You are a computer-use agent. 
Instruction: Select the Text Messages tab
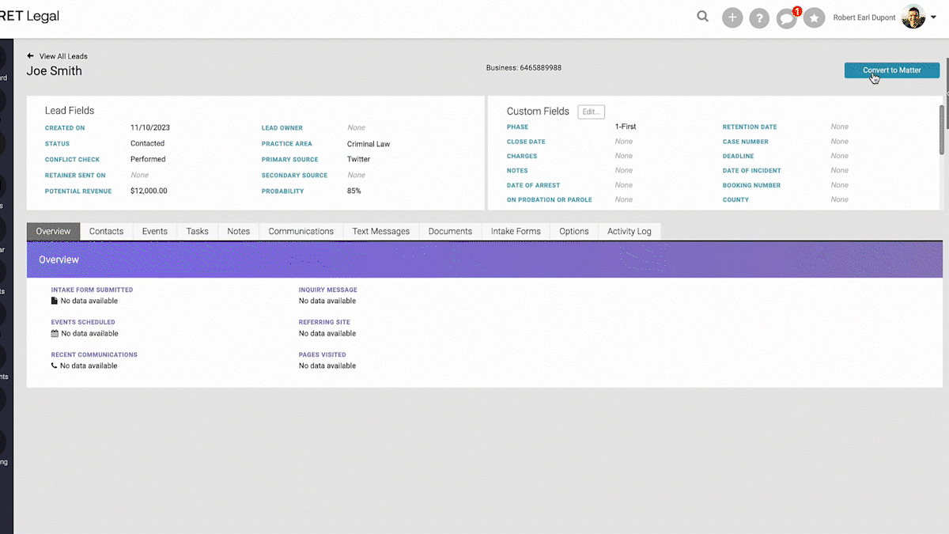click(380, 231)
